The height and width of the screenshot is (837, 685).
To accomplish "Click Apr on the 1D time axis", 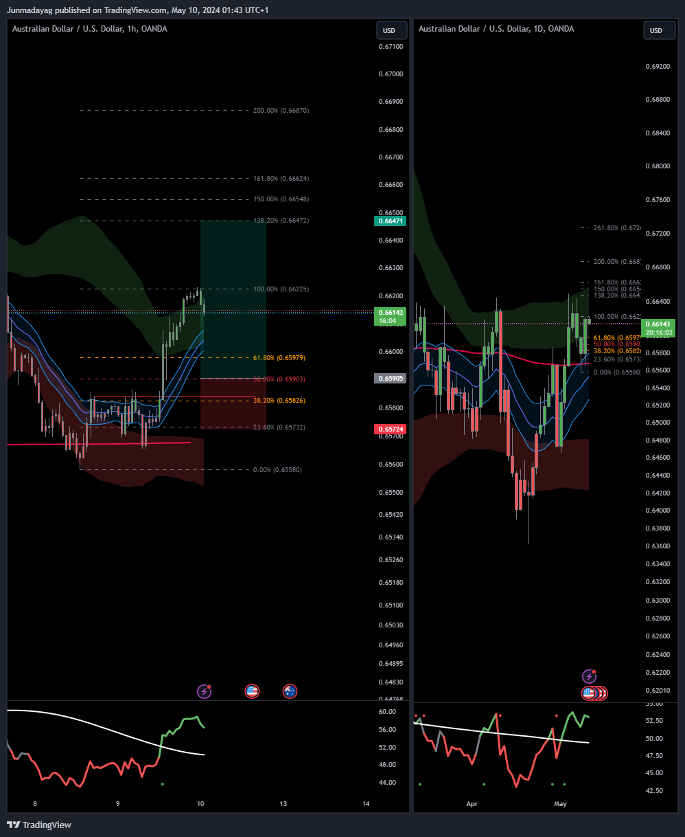I will (x=472, y=804).
